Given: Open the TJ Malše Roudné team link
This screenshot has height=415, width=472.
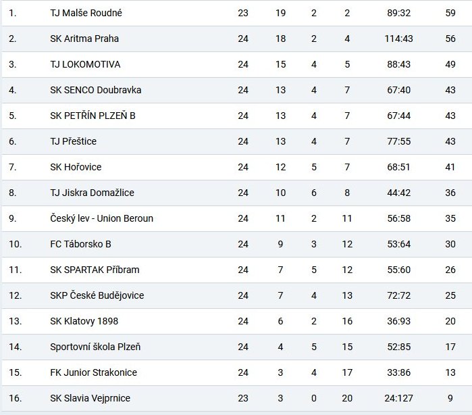Looking at the screenshot, I should pyautogui.click(x=86, y=13).
